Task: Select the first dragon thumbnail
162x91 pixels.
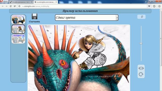Action: 18,19
